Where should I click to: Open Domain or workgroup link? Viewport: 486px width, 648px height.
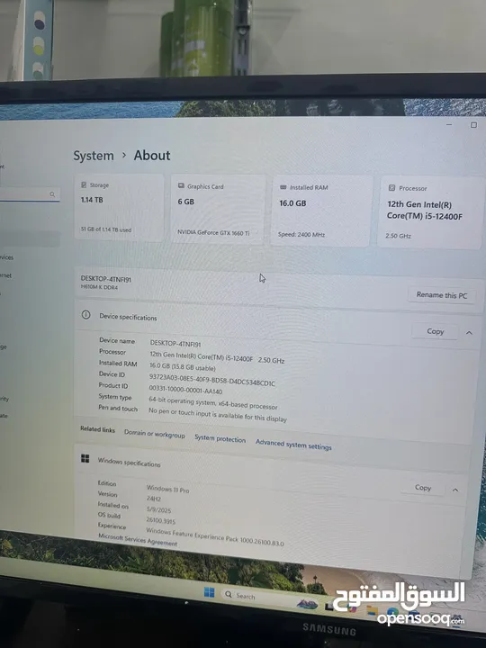155,434
